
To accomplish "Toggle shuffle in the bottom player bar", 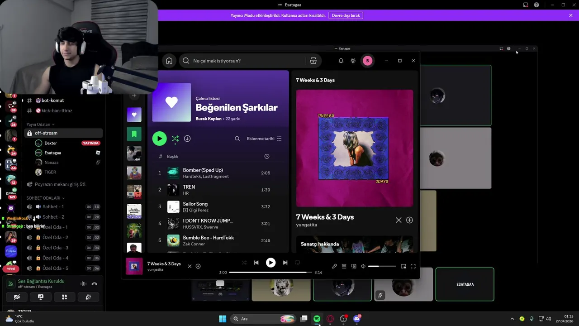I will pos(244,263).
